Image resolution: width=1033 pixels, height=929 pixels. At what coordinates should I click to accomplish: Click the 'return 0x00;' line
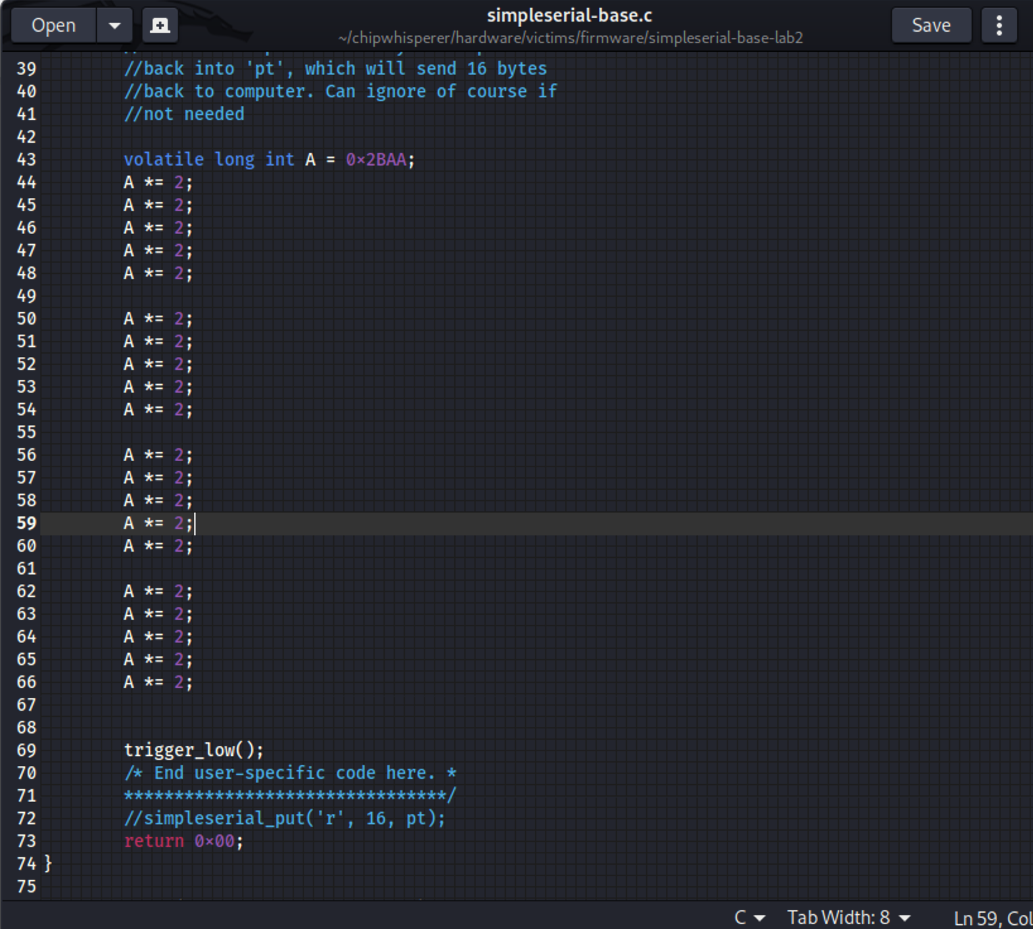[183, 841]
